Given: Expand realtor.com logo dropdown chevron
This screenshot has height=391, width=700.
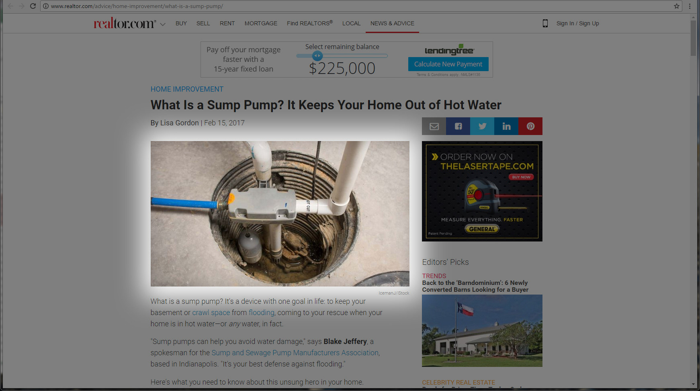Looking at the screenshot, I should tap(163, 24).
